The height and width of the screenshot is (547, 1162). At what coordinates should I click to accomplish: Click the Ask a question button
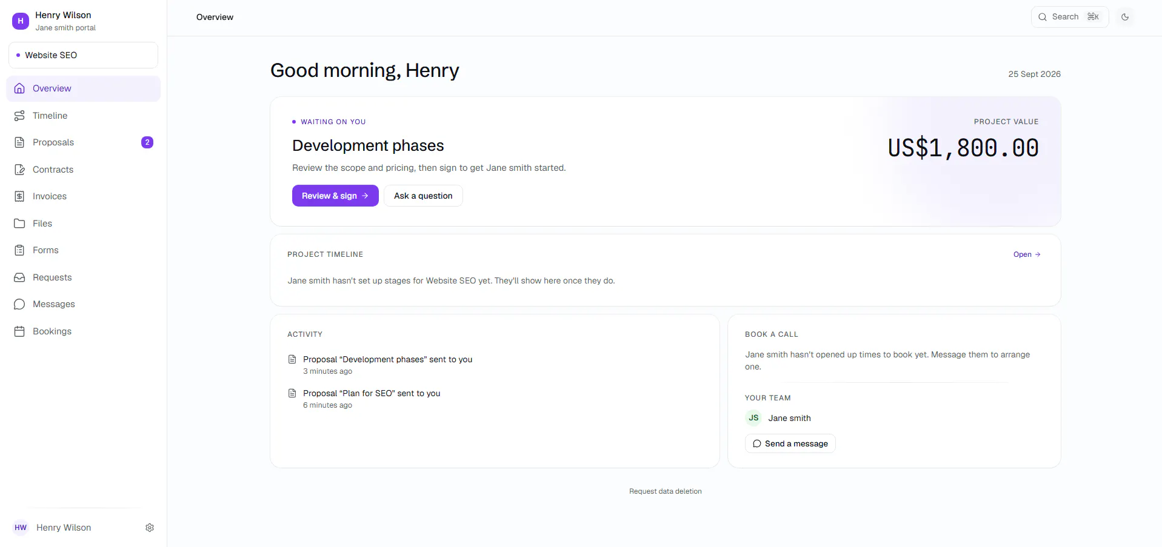pos(423,196)
